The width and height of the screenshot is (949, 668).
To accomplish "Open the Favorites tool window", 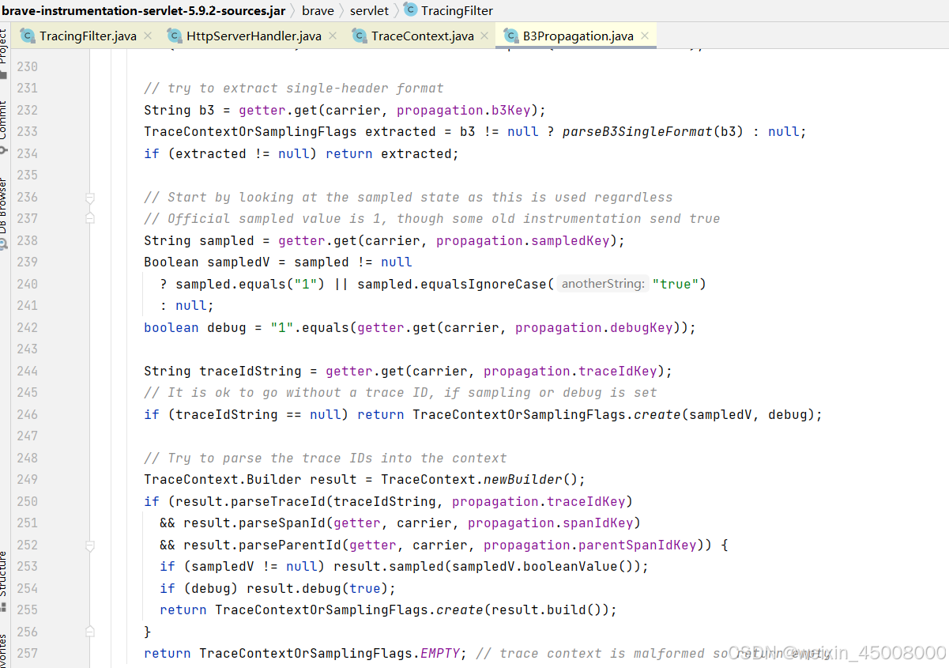I will click(x=4, y=650).
